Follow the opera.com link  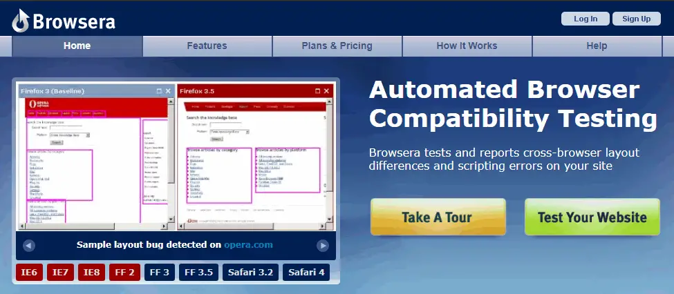point(248,245)
